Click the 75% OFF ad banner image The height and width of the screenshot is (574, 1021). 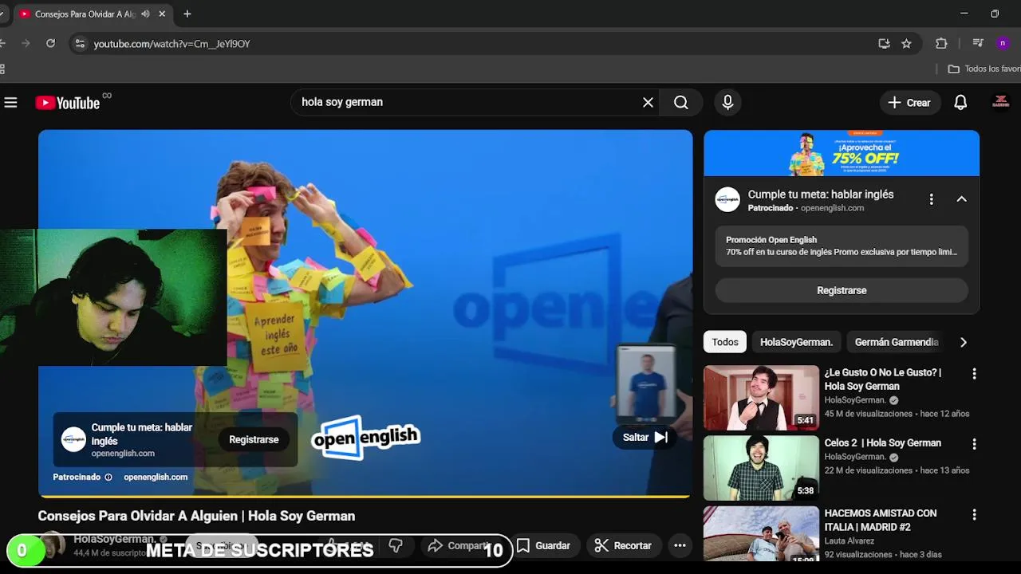pos(842,153)
